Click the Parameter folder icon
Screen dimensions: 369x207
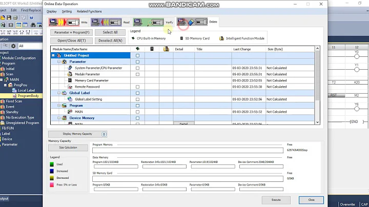point(64,61)
